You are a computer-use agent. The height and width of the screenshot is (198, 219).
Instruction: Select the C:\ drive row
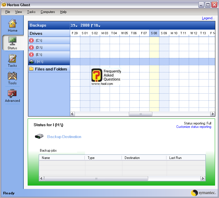49,40
